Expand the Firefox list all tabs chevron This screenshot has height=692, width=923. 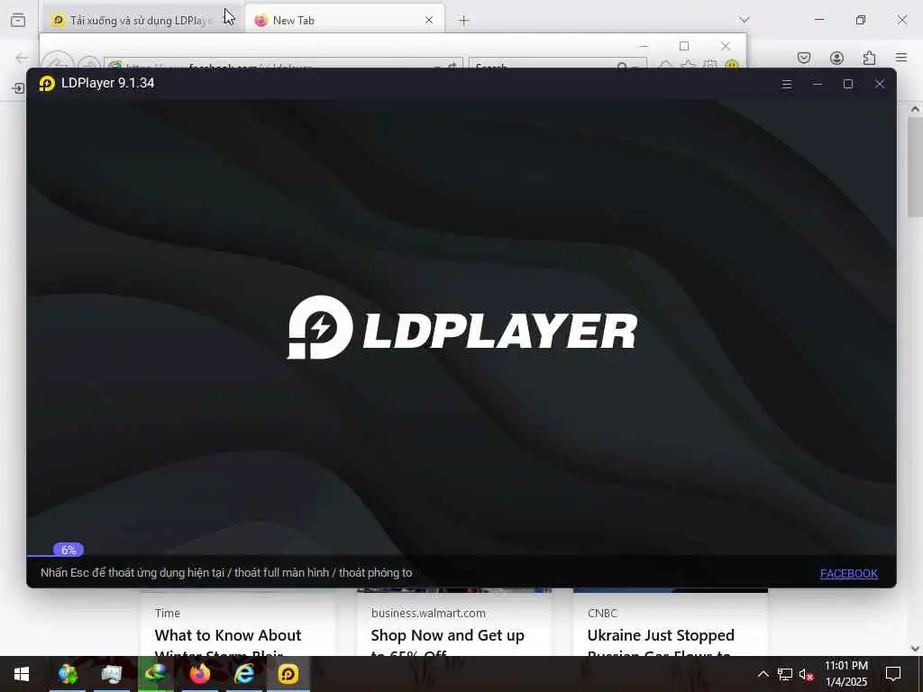point(745,20)
